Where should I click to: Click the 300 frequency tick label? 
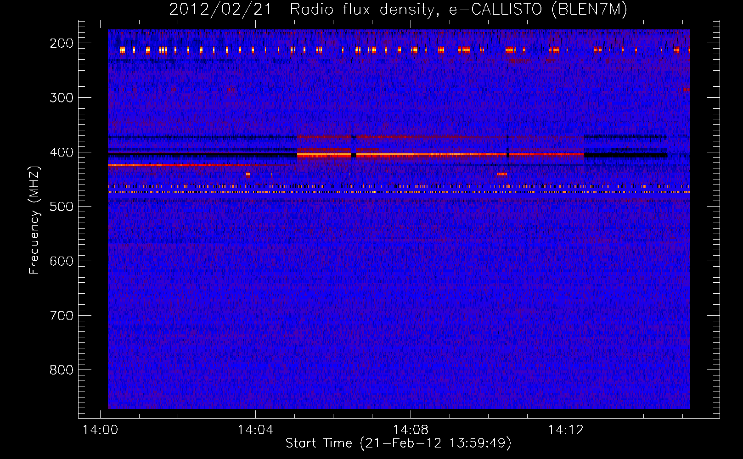click(x=62, y=98)
